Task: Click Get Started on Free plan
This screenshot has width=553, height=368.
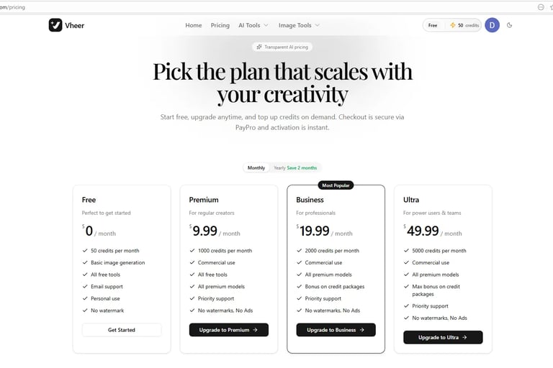Action: (122, 330)
